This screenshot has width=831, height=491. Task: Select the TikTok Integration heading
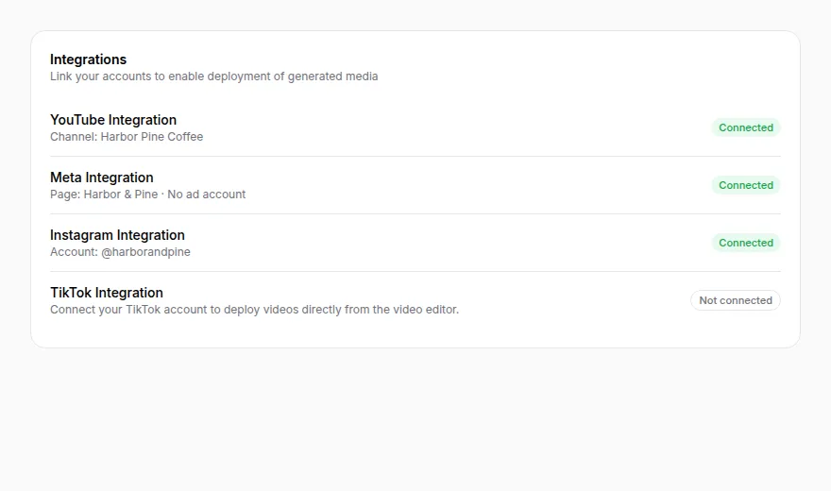[x=107, y=293]
